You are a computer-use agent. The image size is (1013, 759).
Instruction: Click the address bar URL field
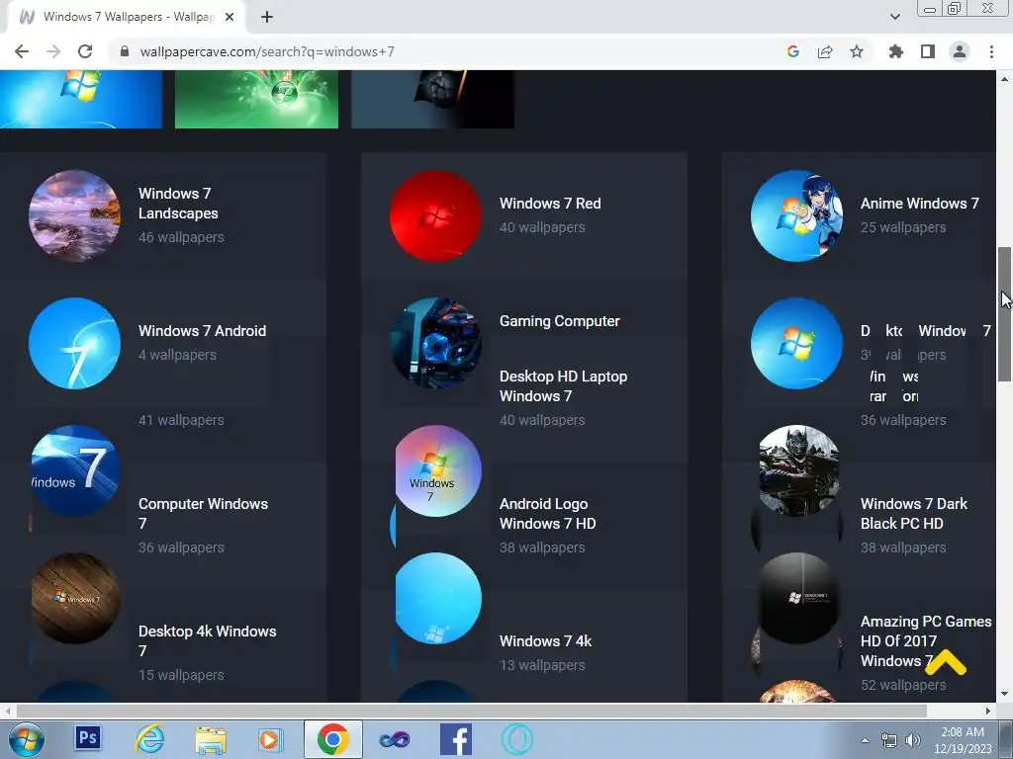[444, 51]
